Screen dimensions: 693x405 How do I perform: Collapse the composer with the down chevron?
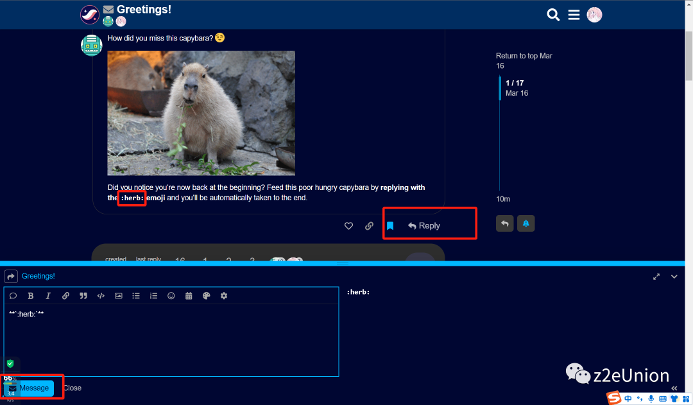click(x=674, y=277)
